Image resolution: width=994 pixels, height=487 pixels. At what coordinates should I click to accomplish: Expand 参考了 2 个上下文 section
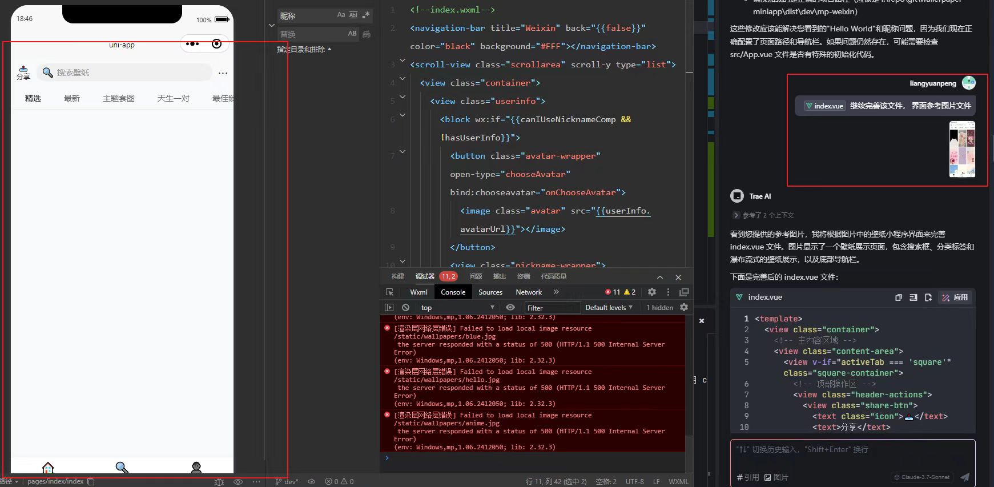click(764, 215)
